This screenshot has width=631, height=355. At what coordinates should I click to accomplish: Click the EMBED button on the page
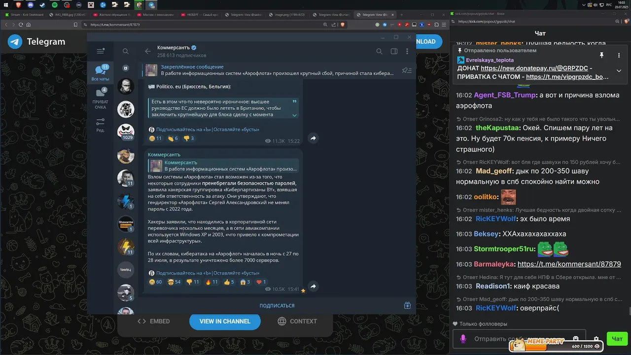click(153, 321)
